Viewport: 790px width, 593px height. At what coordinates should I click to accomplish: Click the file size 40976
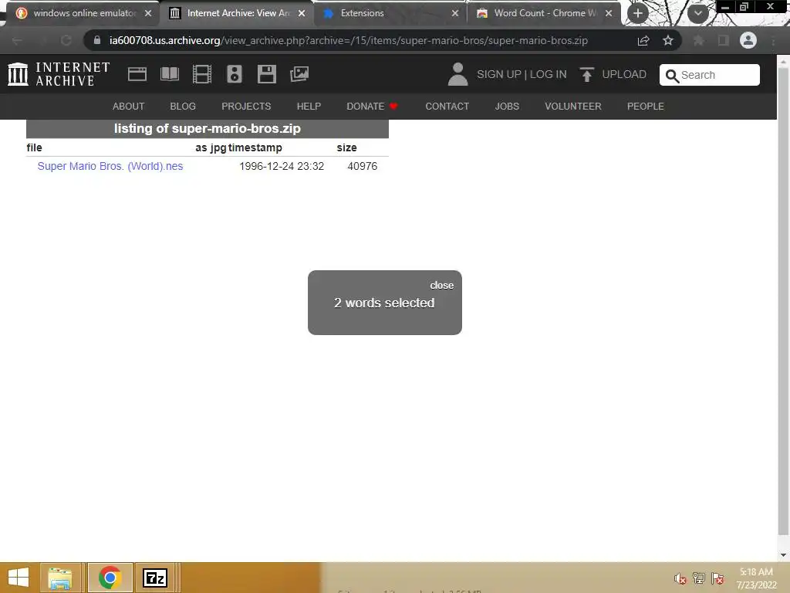363,166
